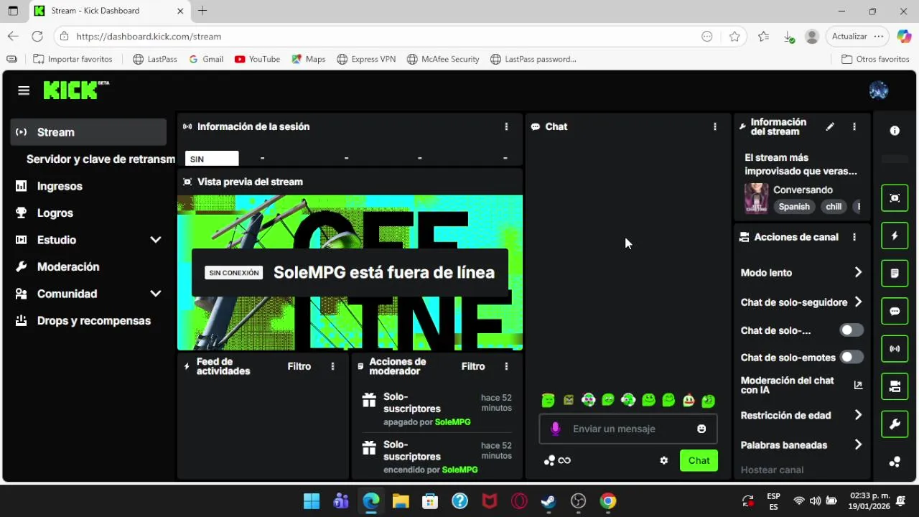Toggle broadcast session info icon in right sidebar
Image resolution: width=919 pixels, height=517 pixels.
[895, 349]
